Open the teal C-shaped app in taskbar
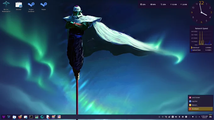Screen dimensions: 214x120 coord(42,117)
